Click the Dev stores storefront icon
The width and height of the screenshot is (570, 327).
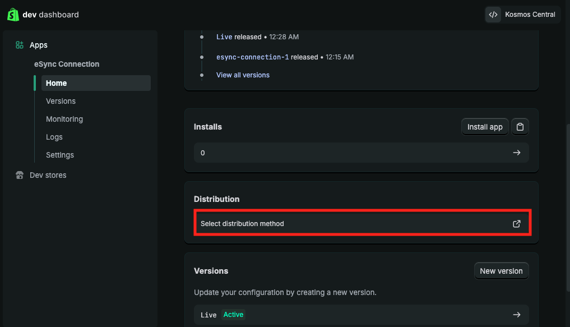[x=20, y=175]
